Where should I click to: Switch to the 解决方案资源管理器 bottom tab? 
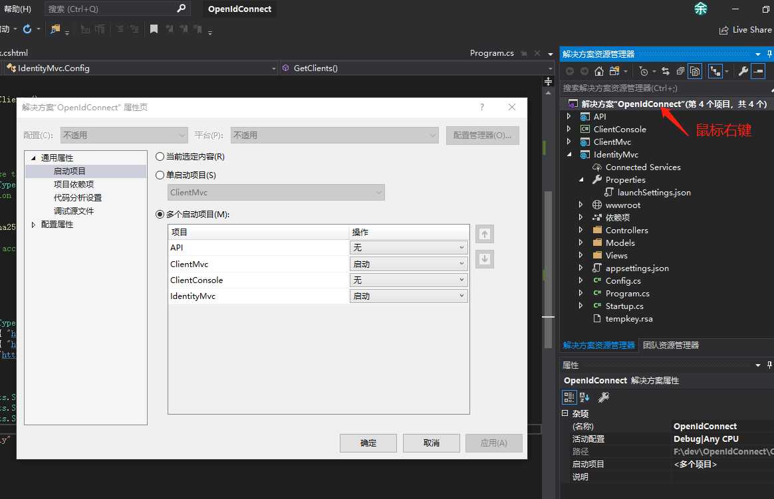pyautogui.click(x=598, y=345)
